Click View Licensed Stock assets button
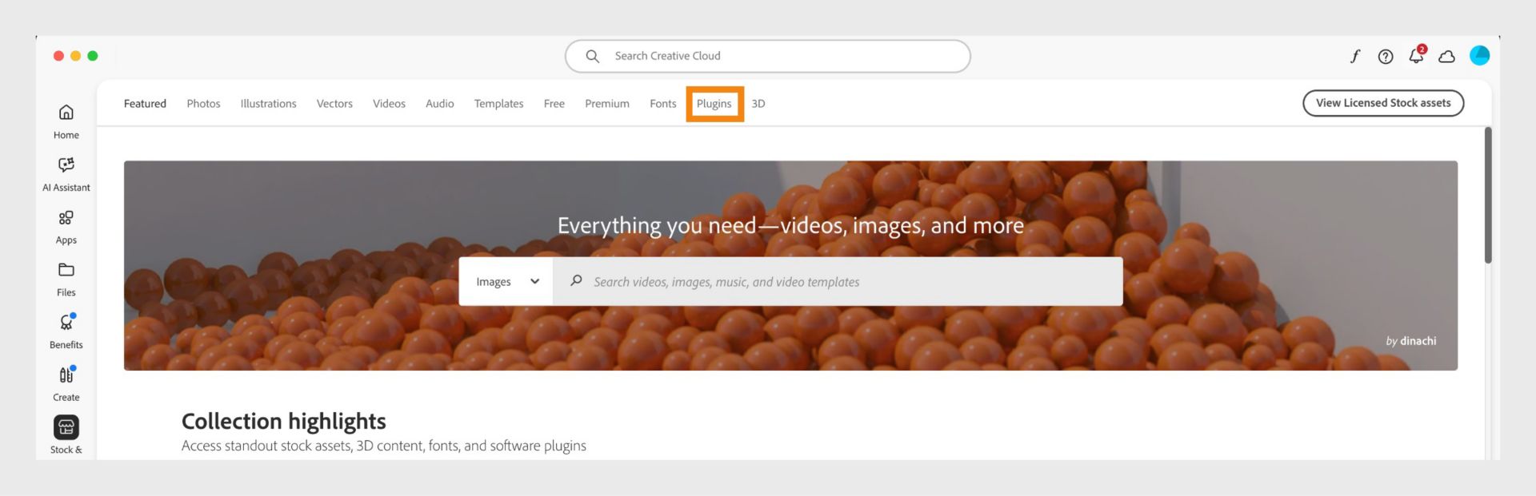1536x496 pixels. 1383,103
